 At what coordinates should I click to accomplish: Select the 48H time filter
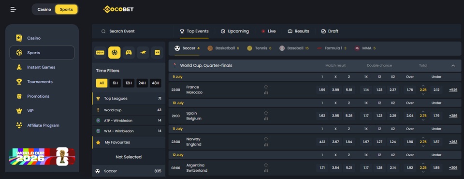pos(156,83)
